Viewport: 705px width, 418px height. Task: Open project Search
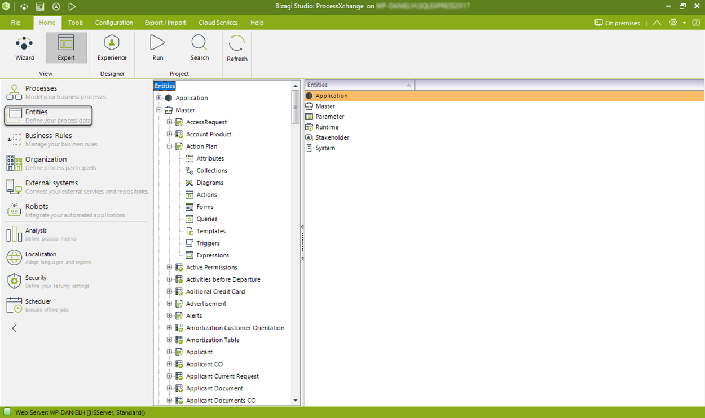(200, 48)
